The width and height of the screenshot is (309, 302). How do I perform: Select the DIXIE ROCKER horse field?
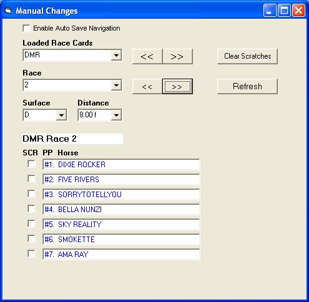121,165
